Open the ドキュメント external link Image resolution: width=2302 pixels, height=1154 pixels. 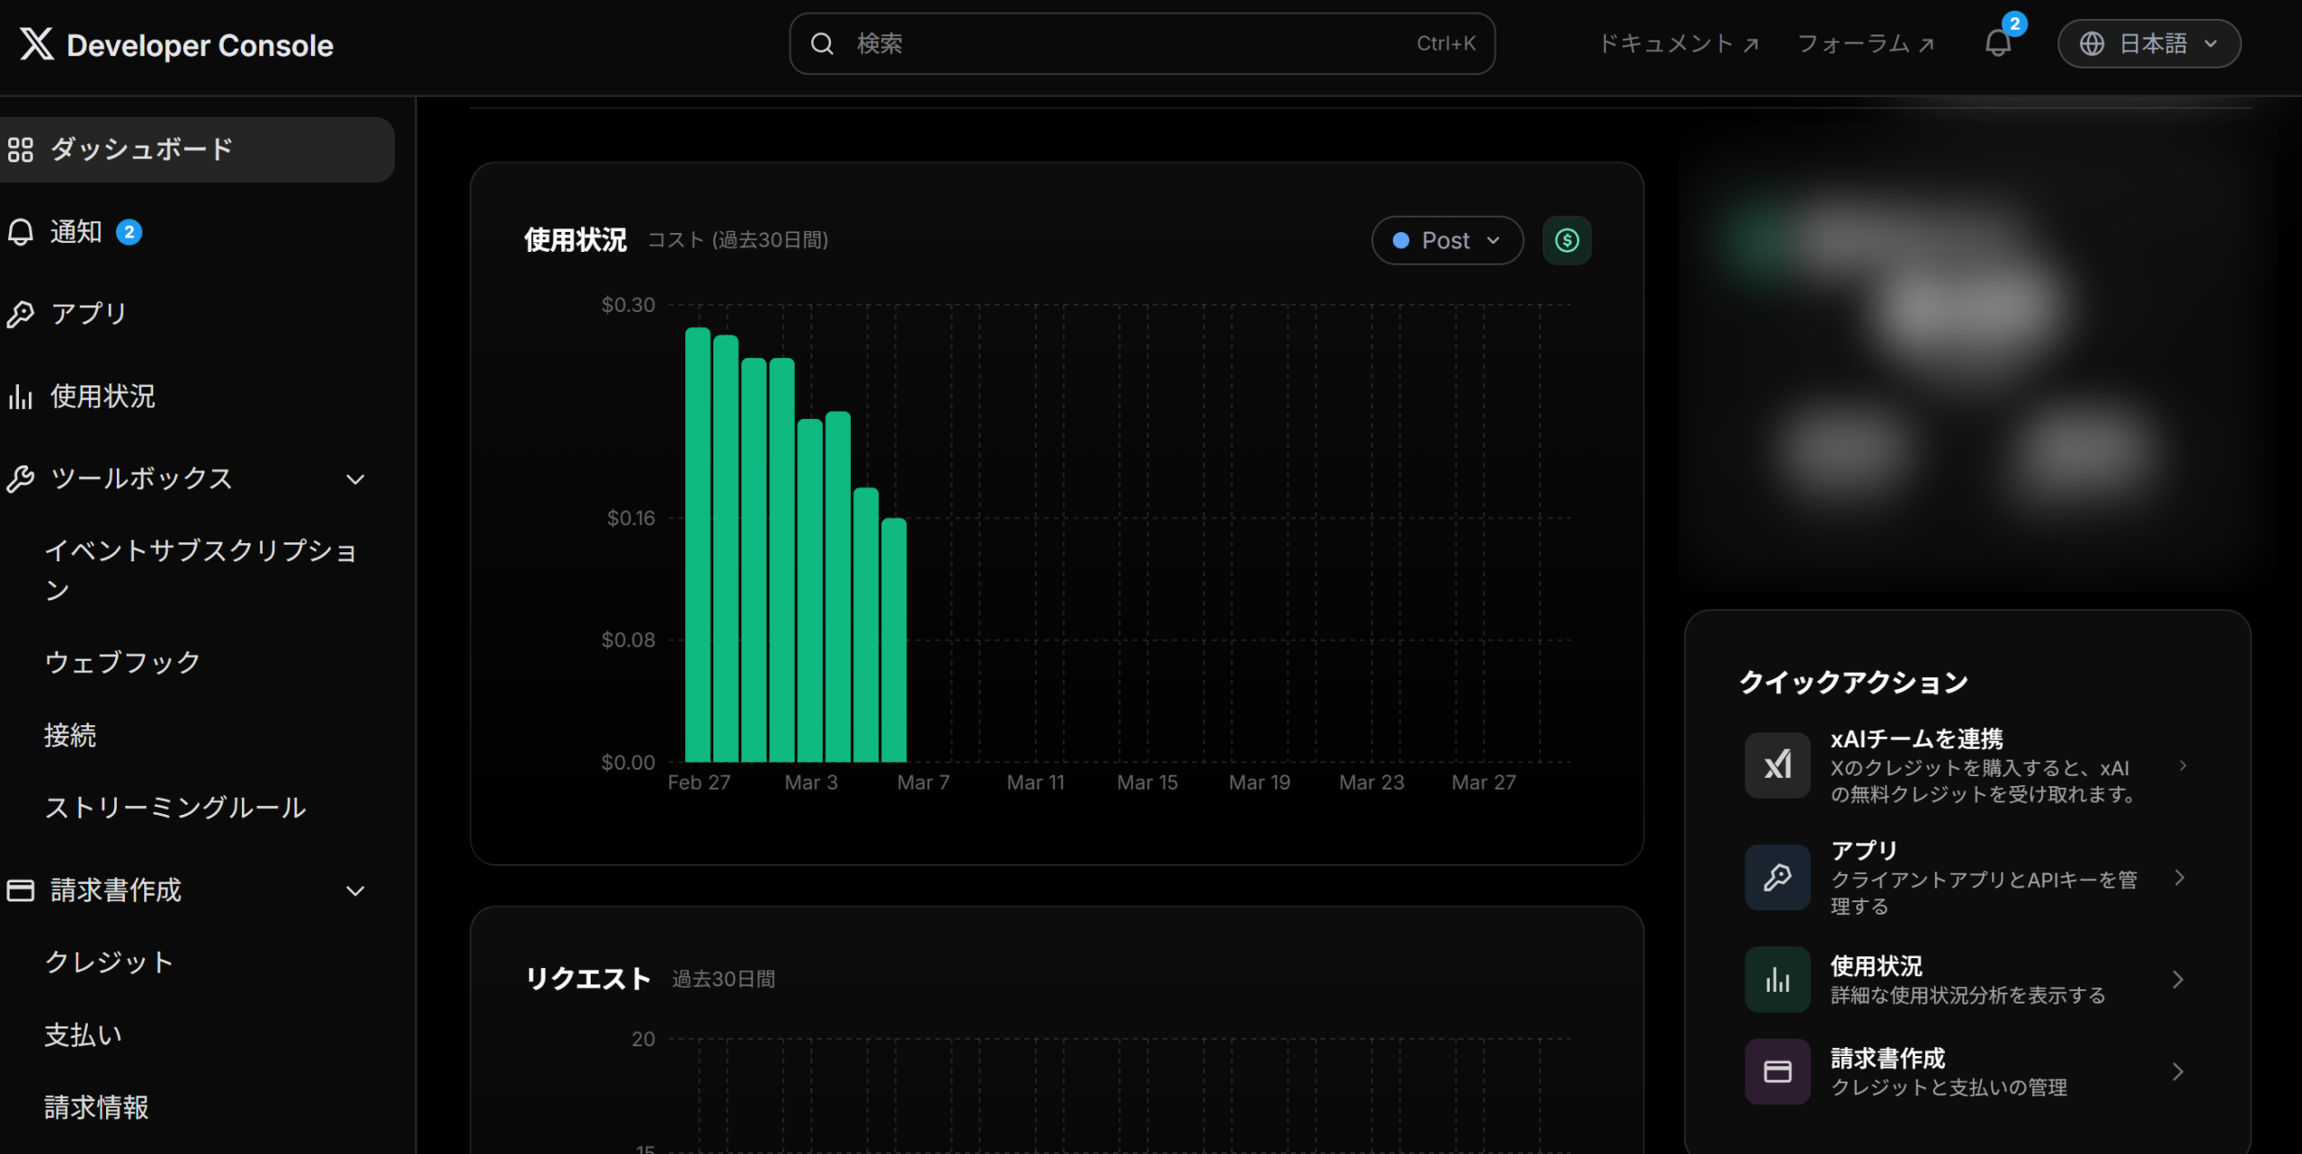coord(1678,43)
